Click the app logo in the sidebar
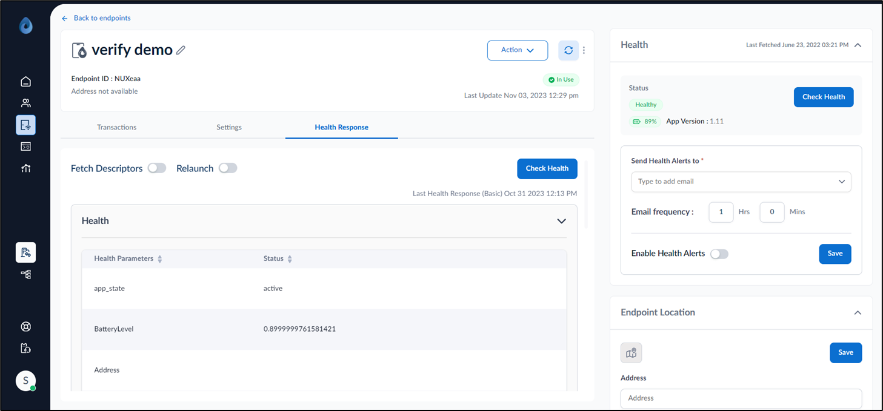The image size is (883, 411). tap(25, 25)
